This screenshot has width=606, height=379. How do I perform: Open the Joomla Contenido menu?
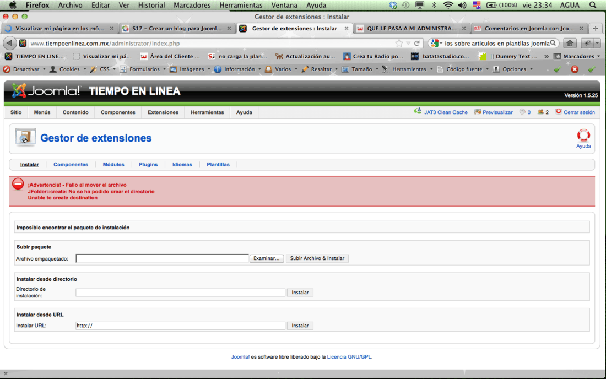(75, 112)
